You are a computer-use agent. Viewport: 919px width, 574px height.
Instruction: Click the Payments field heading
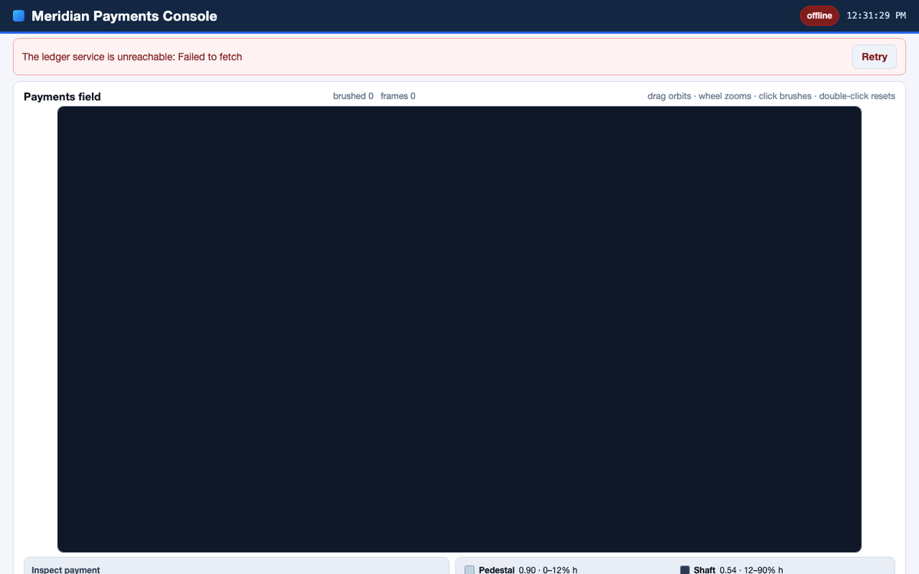pos(62,96)
